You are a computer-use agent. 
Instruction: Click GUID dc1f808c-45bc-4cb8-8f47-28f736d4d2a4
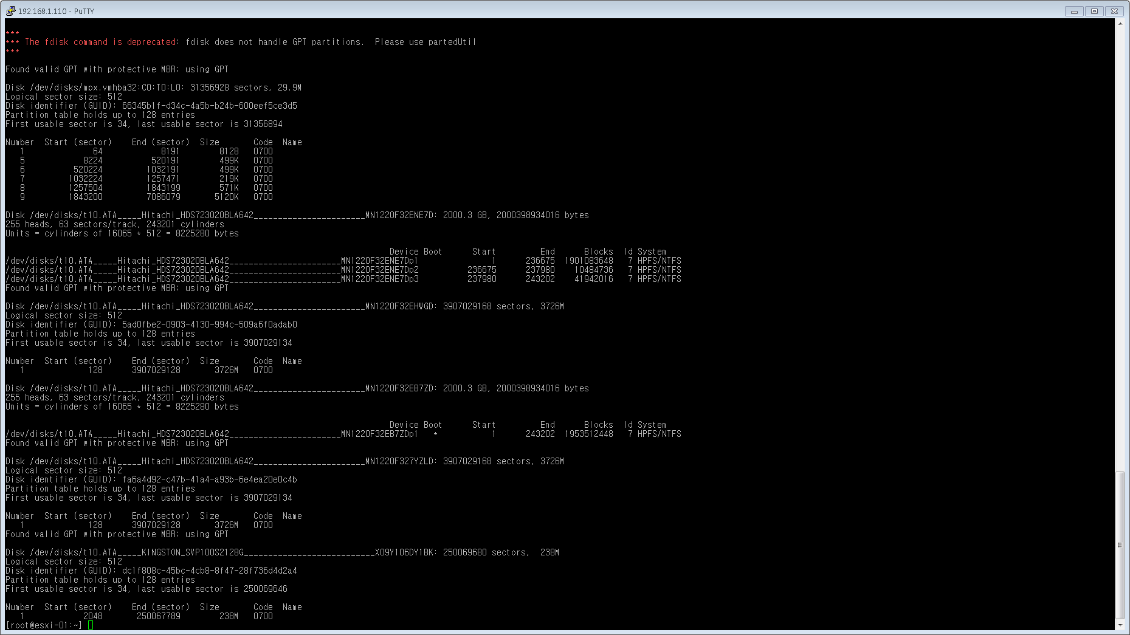pos(210,571)
